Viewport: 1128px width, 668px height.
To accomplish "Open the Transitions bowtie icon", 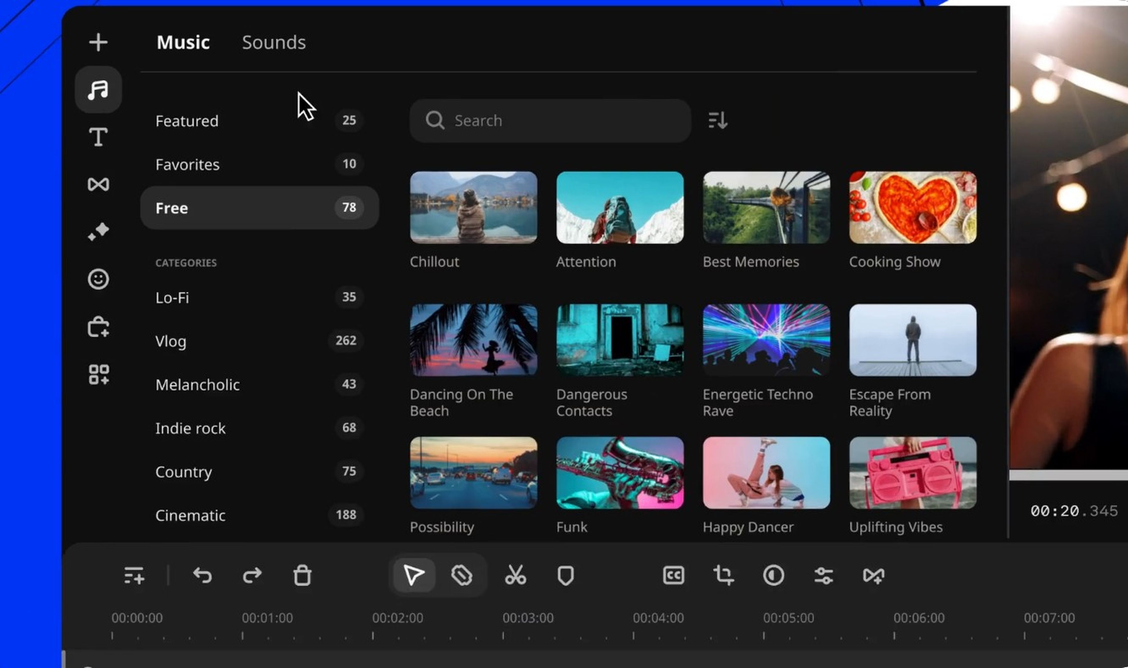I will pos(98,184).
